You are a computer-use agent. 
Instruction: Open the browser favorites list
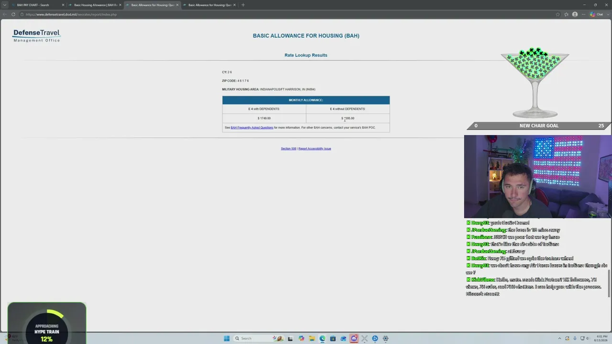[566, 14]
